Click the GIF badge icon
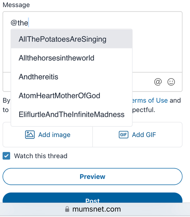This screenshot has width=190, height=217. [123, 135]
